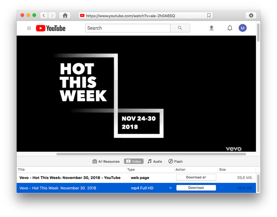Open the notifications bell
277x217 pixels.
tap(230, 28)
